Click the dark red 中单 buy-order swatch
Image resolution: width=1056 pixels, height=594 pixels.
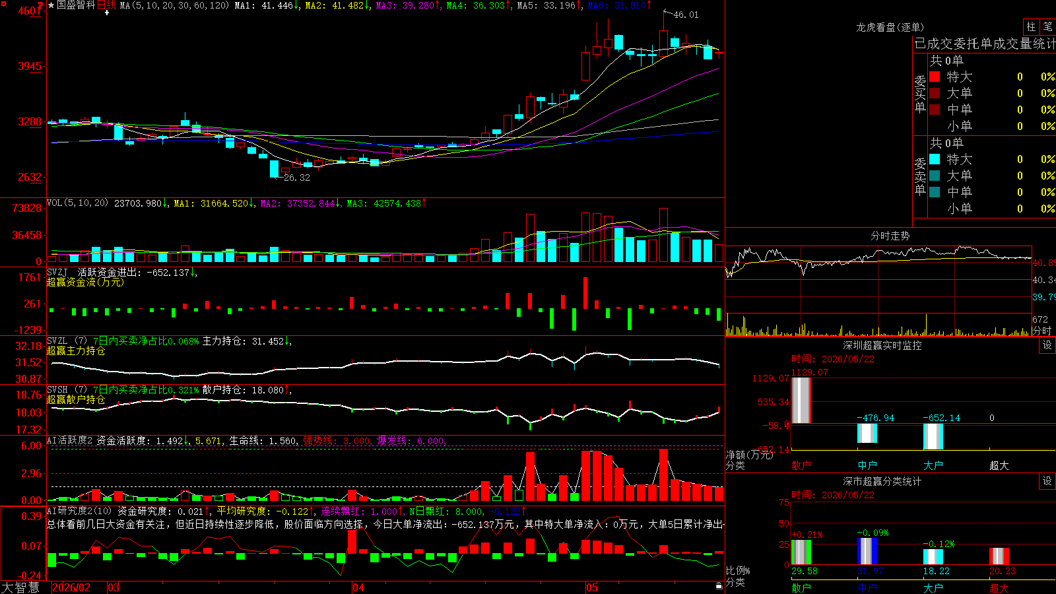[935, 110]
